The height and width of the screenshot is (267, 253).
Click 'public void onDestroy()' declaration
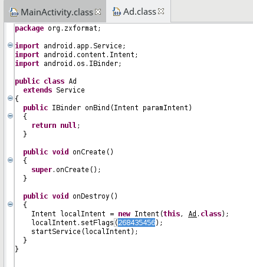coord(70,196)
